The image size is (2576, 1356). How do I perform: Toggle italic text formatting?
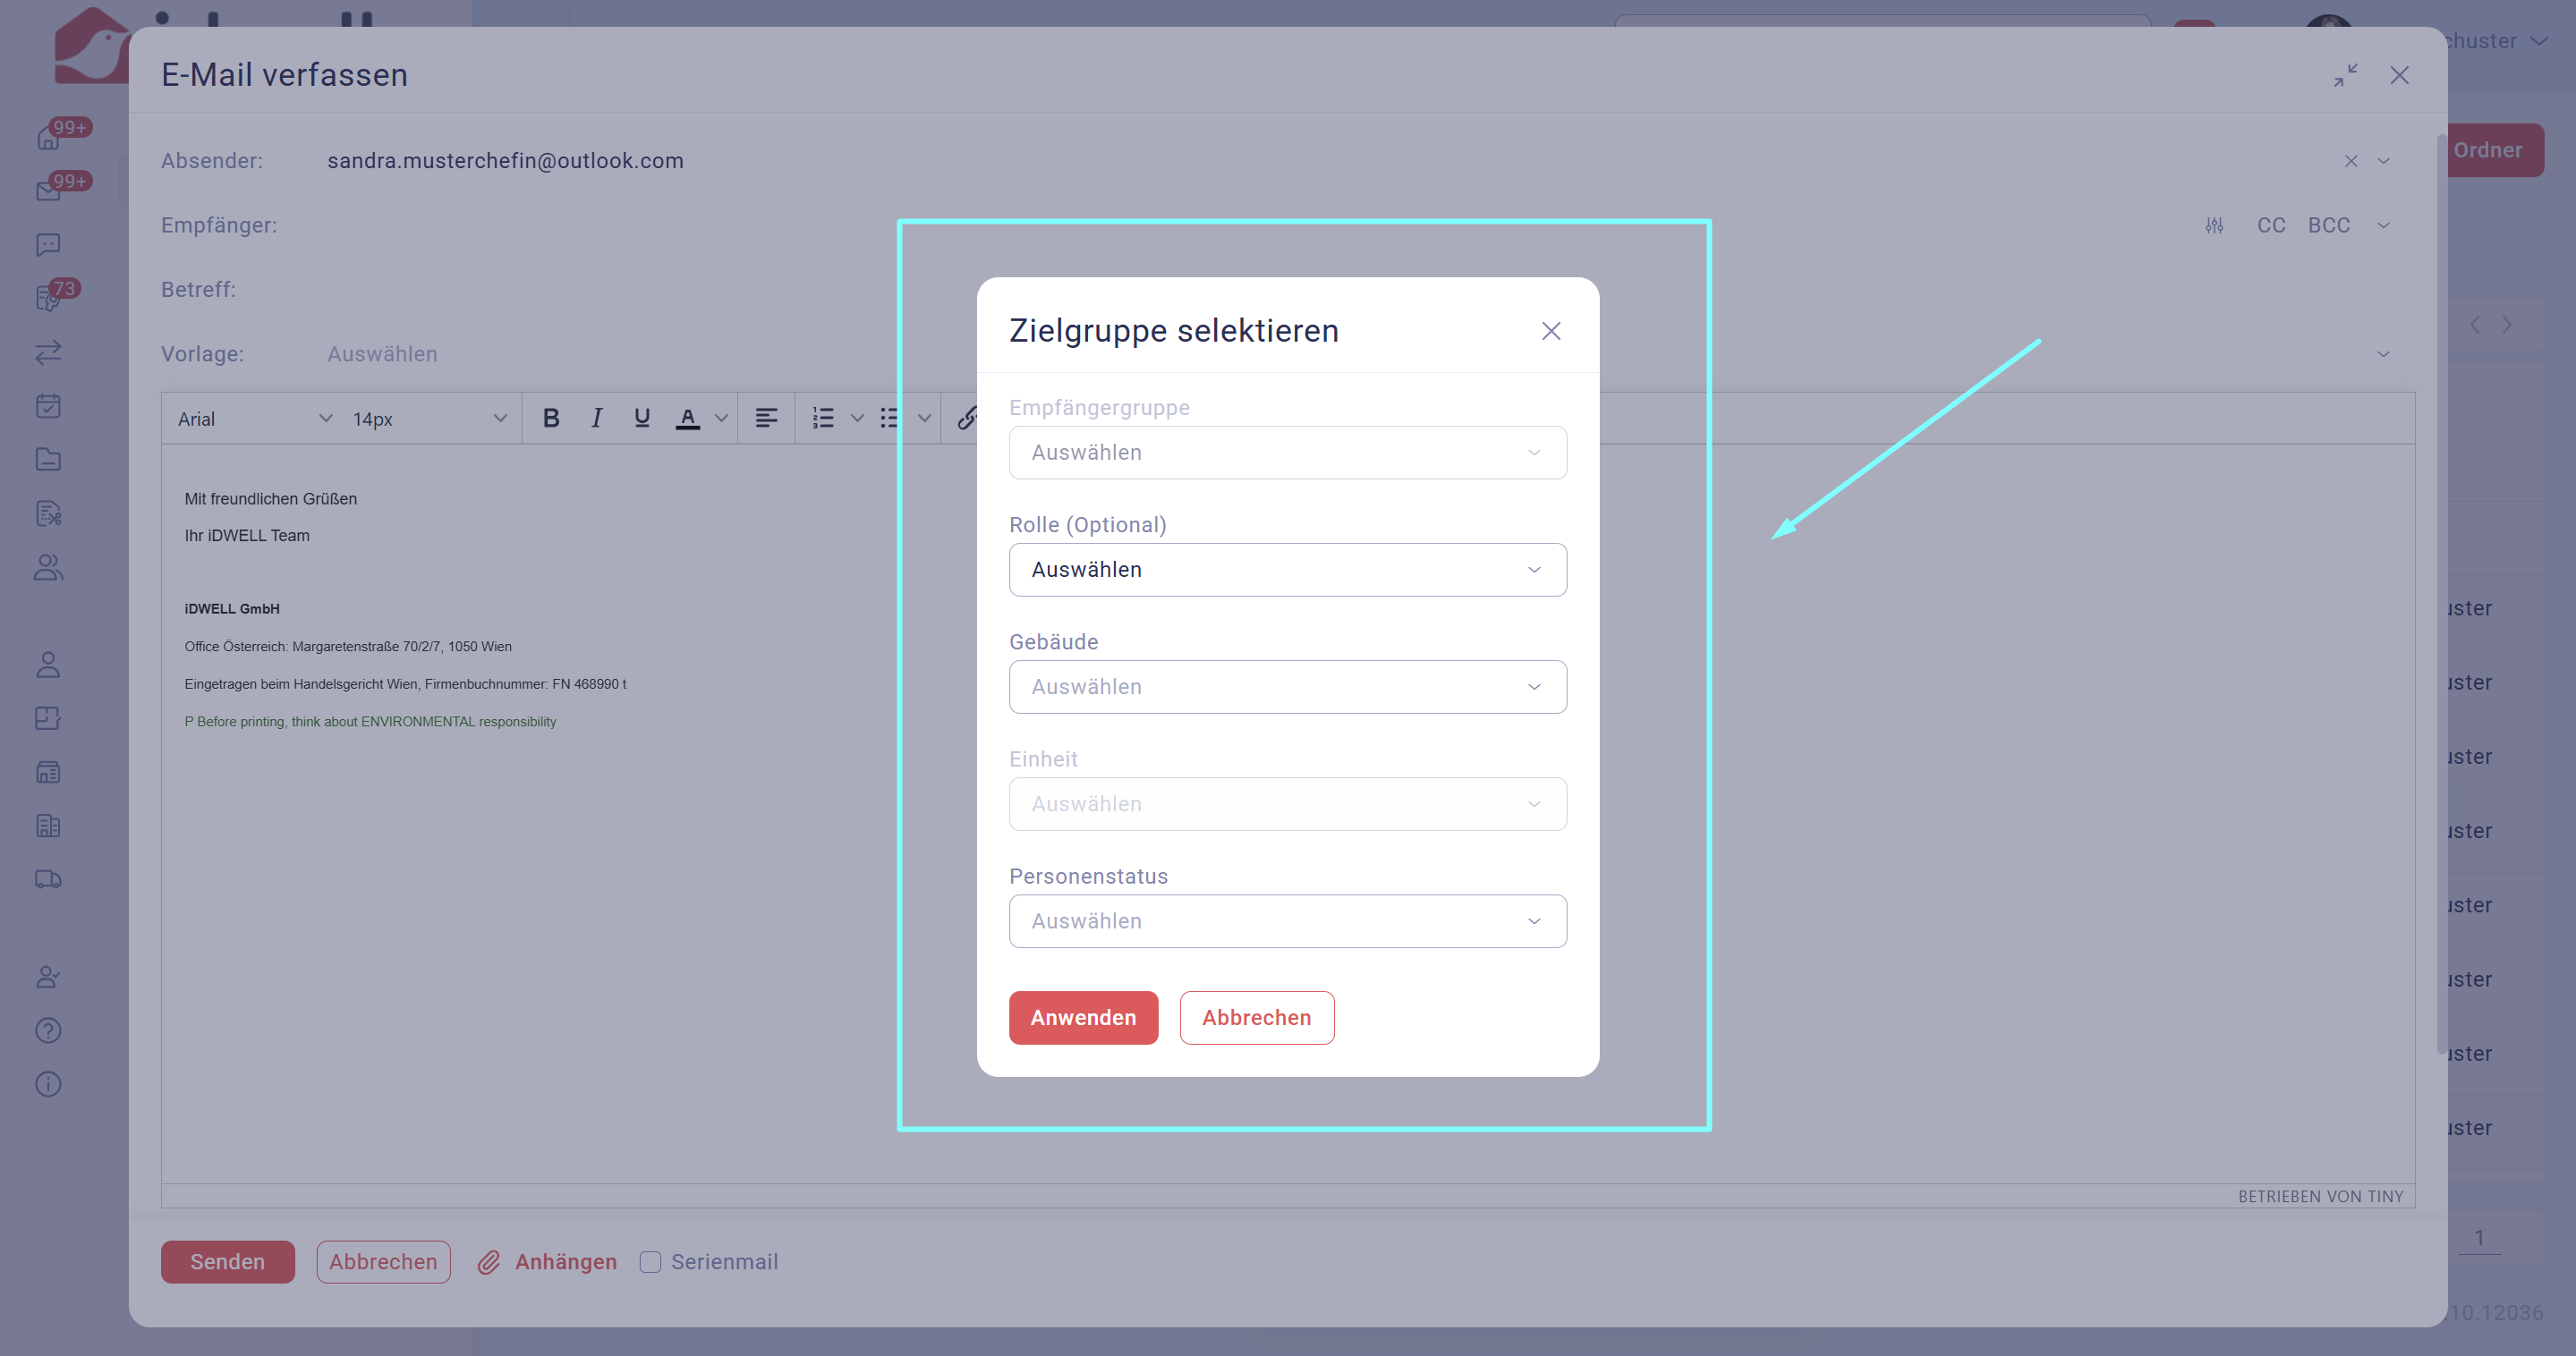(596, 418)
